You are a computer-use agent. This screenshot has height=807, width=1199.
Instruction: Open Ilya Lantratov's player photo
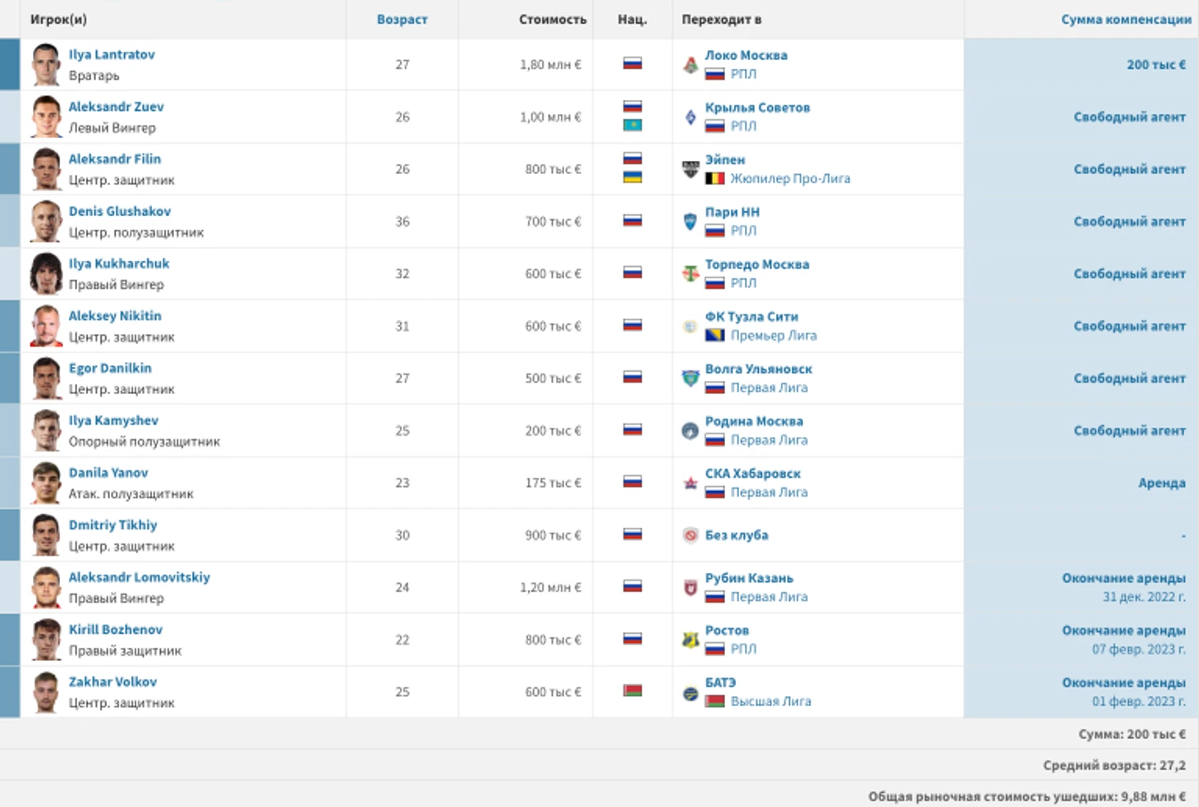tap(46, 65)
